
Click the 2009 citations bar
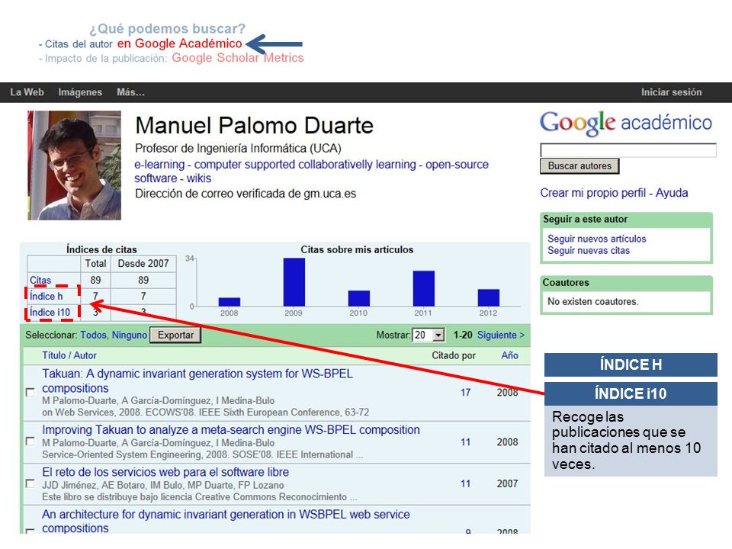(294, 282)
